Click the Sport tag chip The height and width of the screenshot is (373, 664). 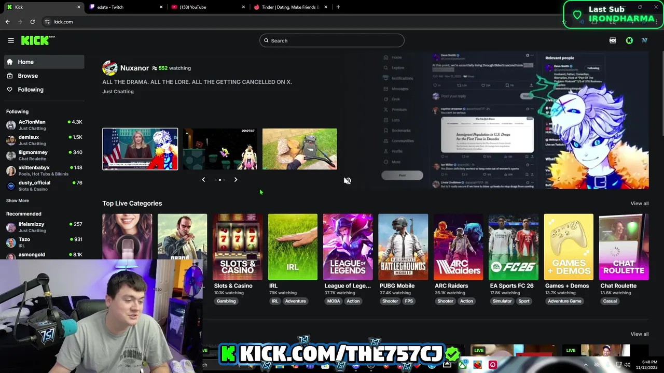pyautogui.click(x=524, y=301)
